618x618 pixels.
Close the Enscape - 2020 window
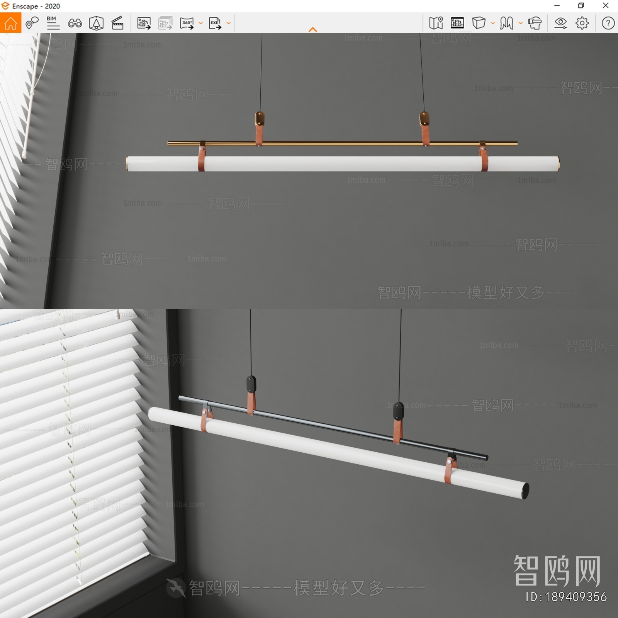tap(606, 6)
